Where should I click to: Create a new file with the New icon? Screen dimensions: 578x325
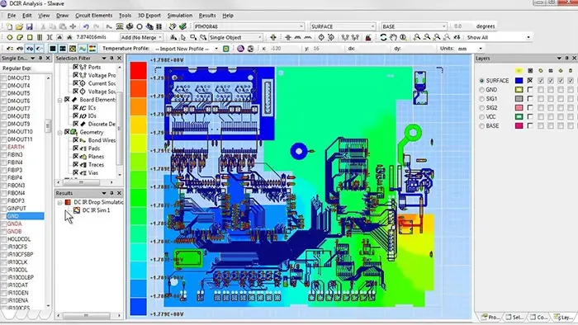[x=10, y=26]
